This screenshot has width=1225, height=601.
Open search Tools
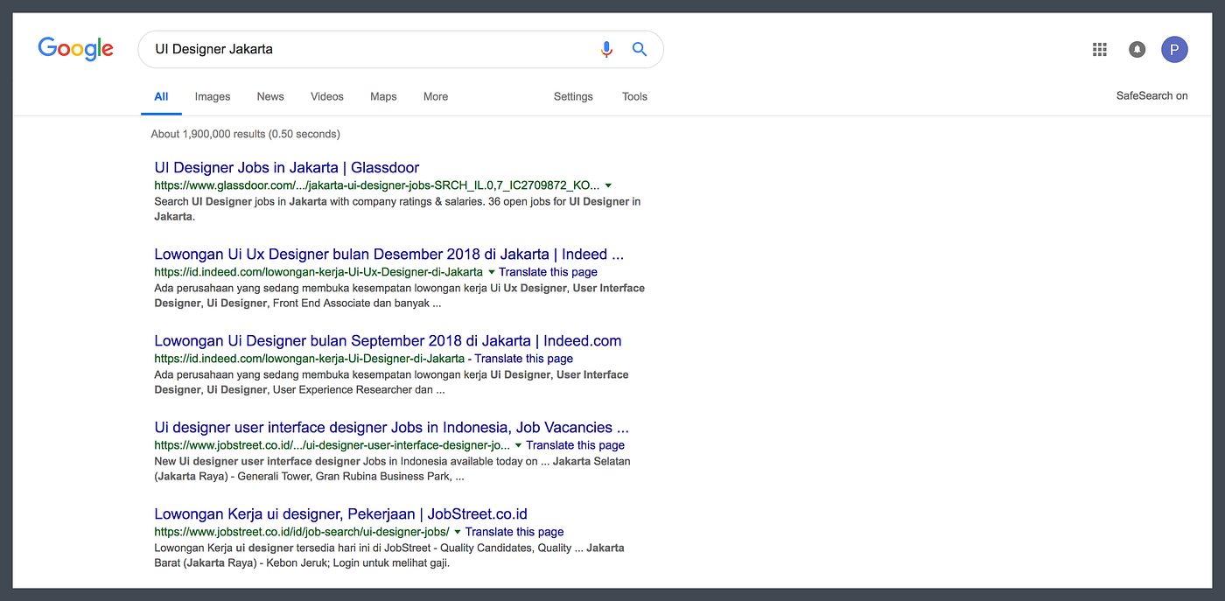click(634, 97)
